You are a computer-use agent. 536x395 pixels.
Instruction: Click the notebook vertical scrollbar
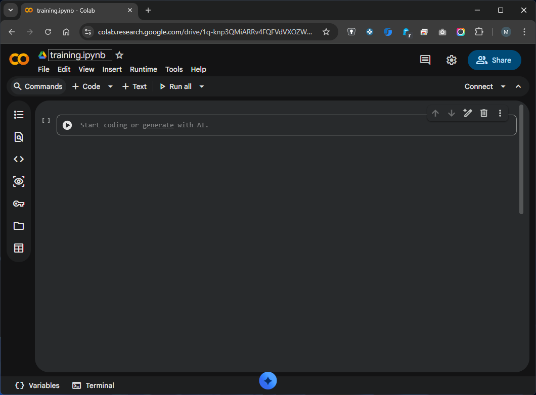pyautogui.click(x=521, y=159)
